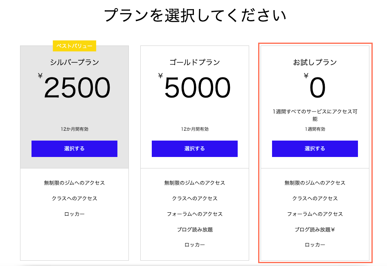Click the 選択する button for シルバープラン

point(74,149)
